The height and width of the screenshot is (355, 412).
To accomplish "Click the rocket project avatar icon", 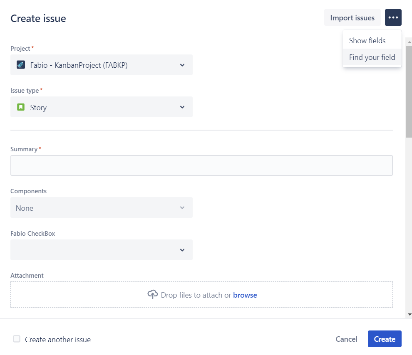I will pos(21,65).
